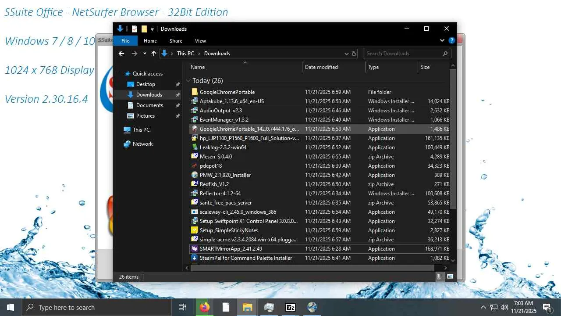The width and height of the screenshot is (561, 316).
Task: Select the file named scaleway-cli_2.45.0_windows_386
Action: 238,212
